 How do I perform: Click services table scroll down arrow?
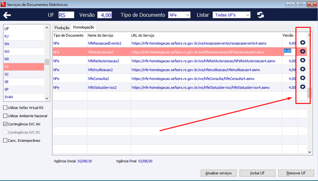(310, 152)
